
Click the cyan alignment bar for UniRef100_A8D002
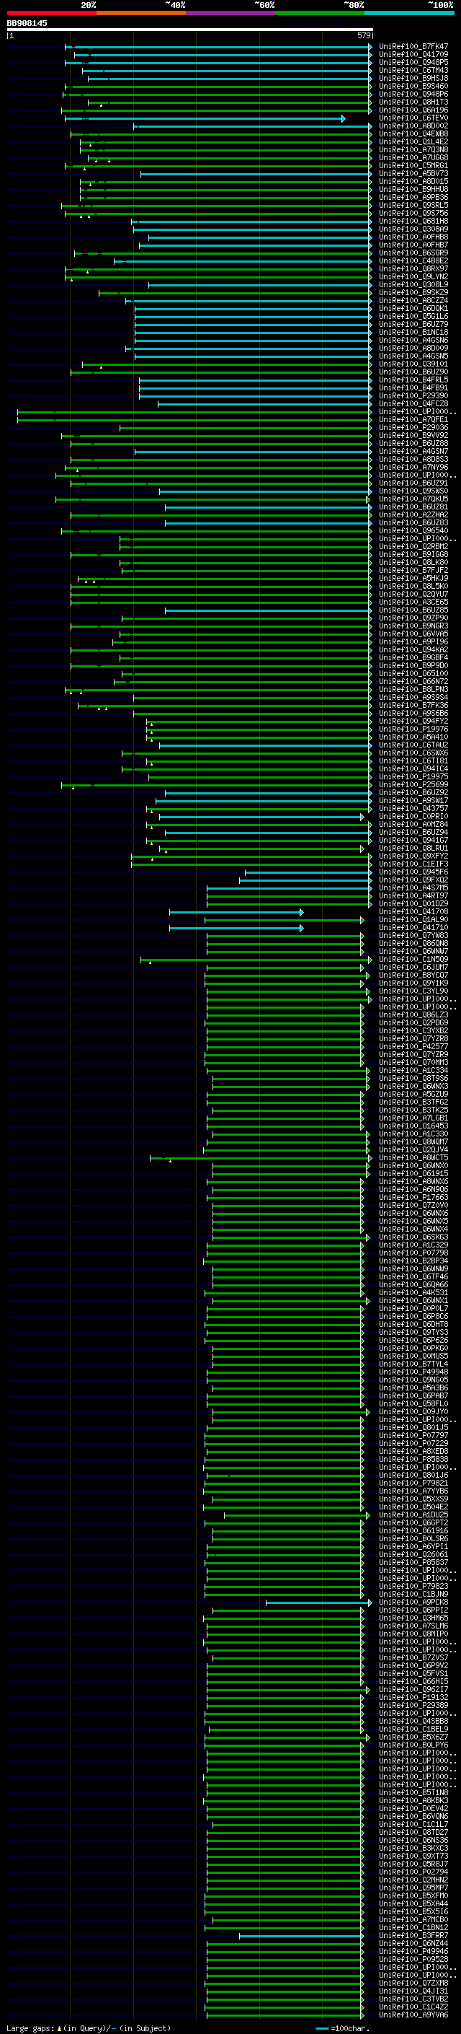coord(253,126)
